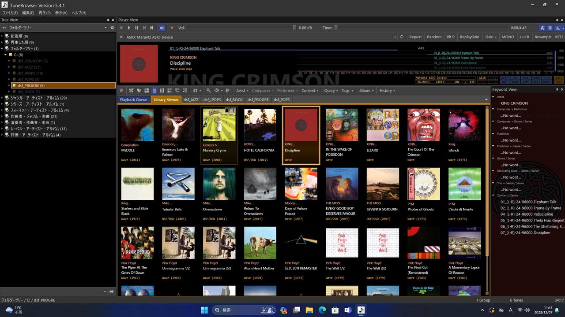Click the volume slider handle

coord(294,28)
